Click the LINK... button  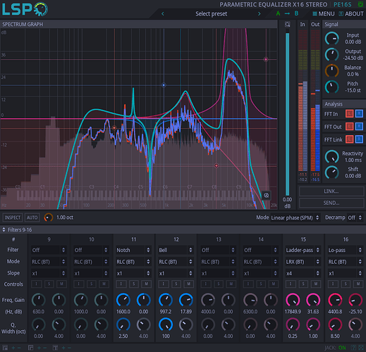coord(331,191)
